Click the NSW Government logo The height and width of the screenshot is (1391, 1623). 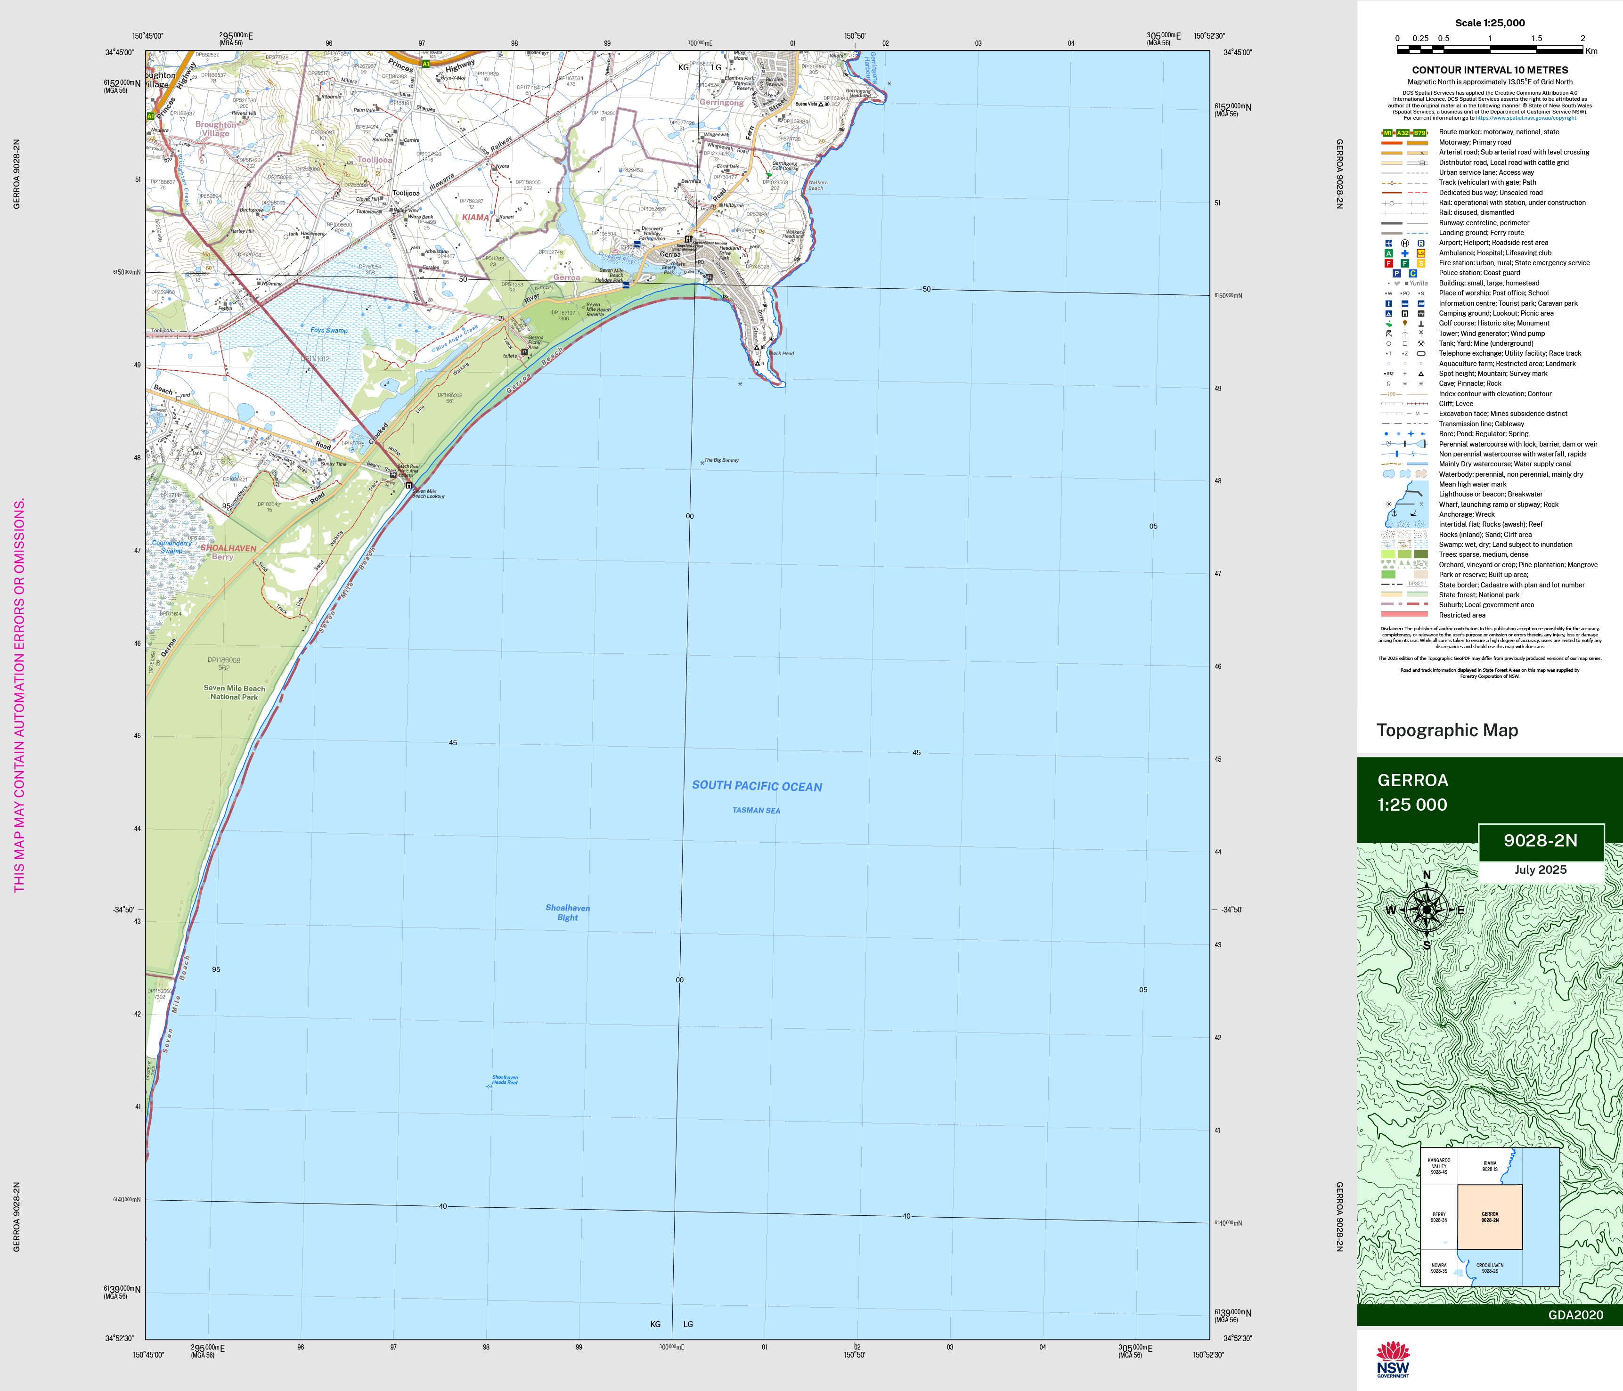tap(1393, 1359)
